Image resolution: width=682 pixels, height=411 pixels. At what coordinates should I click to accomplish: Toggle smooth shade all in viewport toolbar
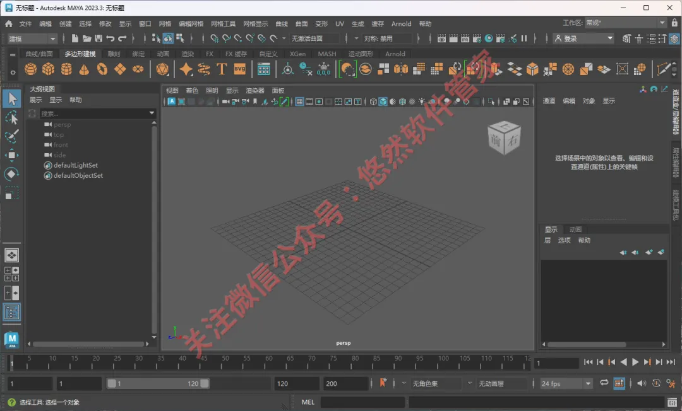383,101
